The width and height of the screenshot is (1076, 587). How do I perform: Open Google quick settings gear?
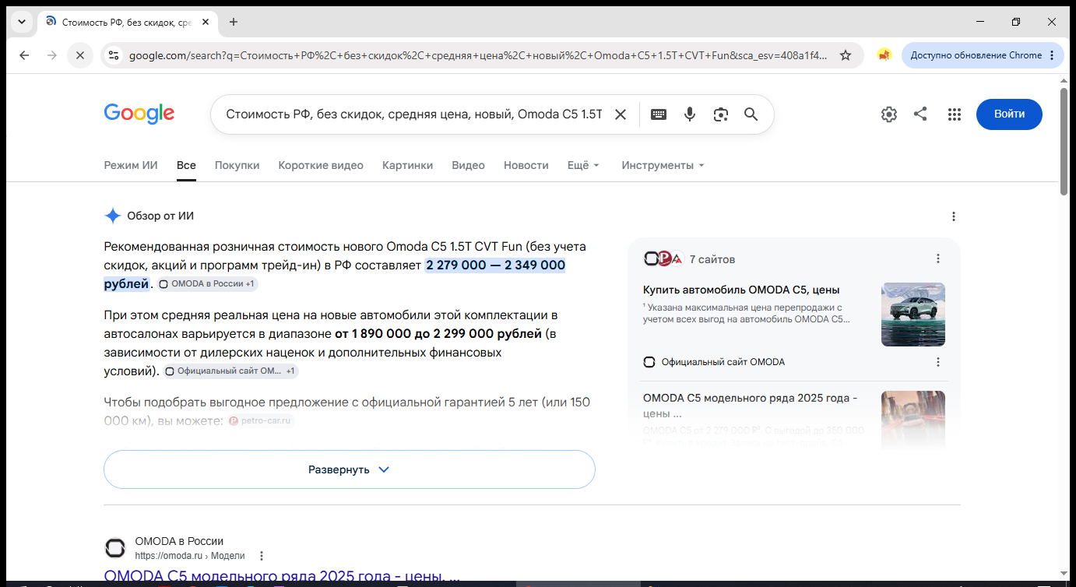pos(889,114)
